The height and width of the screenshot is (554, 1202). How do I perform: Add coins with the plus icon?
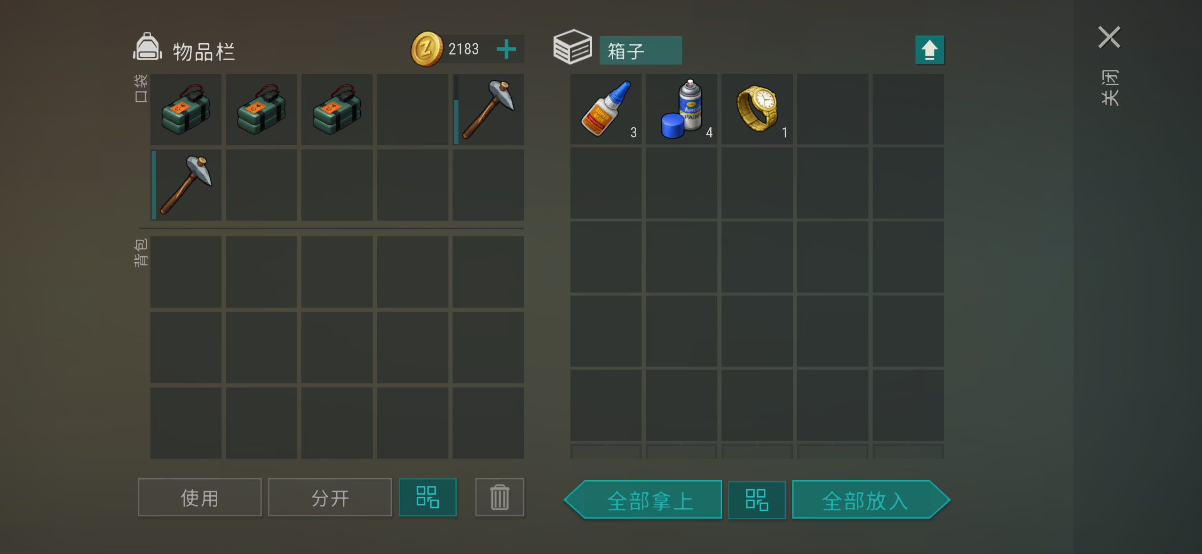[x=506, y=49]
